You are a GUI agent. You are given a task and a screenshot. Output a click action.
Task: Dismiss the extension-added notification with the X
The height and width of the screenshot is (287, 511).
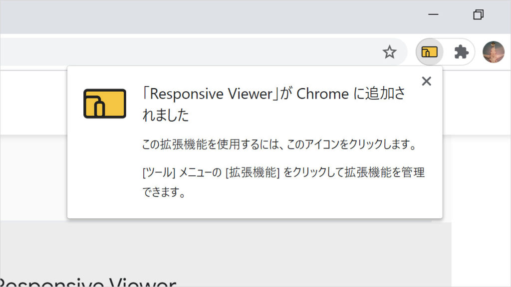tap(426, 81)
